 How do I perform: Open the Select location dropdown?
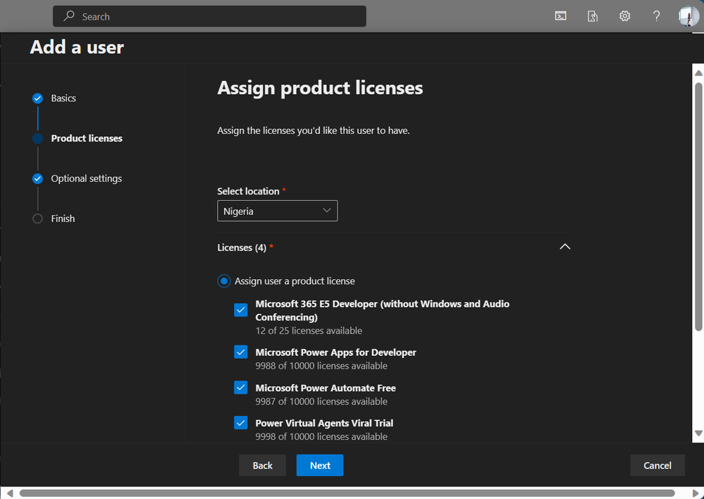pos(277,211)
